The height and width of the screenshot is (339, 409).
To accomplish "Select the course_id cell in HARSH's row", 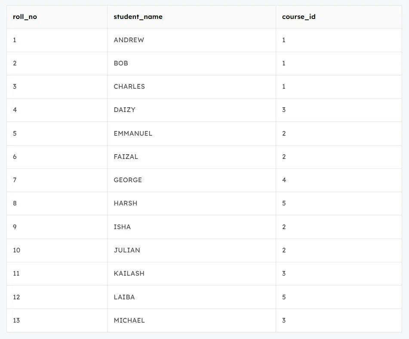I will pos(284,203).
